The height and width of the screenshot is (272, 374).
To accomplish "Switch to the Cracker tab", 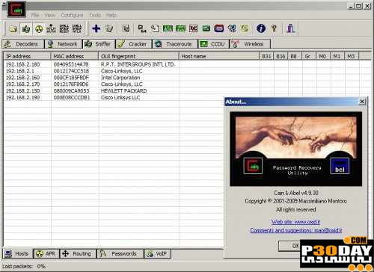I will [x=134, y=44].
